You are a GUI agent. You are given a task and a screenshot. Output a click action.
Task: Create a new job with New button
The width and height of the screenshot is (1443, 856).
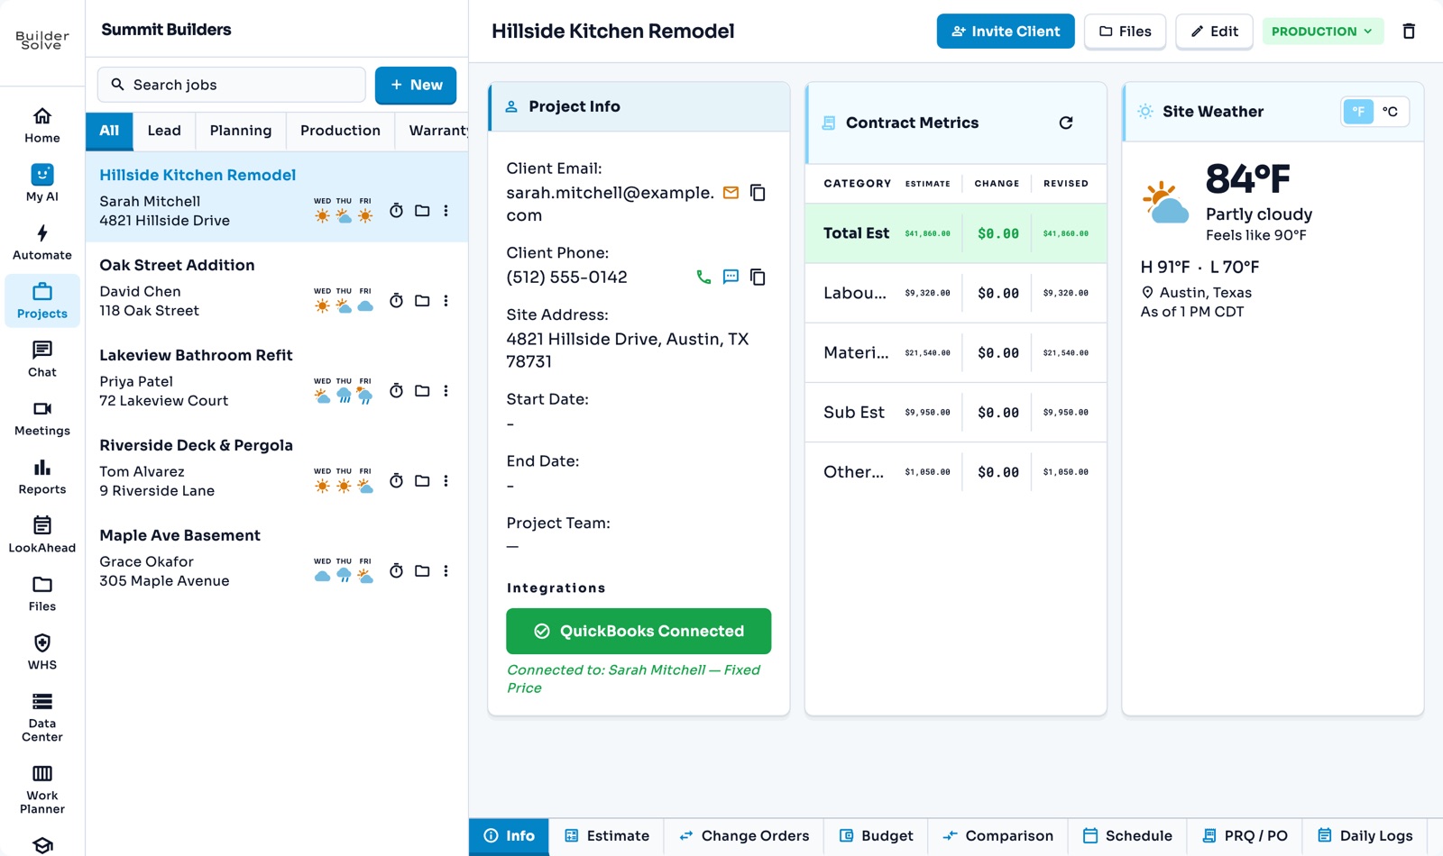click(x=416, y=85)
